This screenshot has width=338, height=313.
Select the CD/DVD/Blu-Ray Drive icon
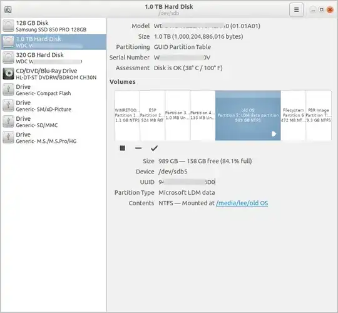point(8,74)
